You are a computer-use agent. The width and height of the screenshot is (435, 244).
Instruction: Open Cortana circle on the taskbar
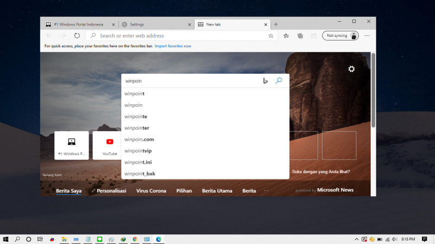point(29,239)
